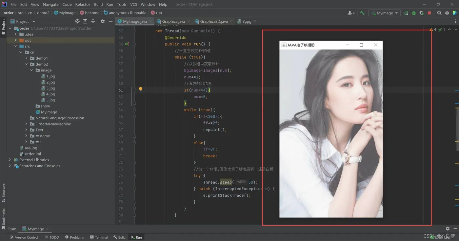
Task: Click Expand All icon in Project panel
Action: pyautogui.click(x=85, y=21)
